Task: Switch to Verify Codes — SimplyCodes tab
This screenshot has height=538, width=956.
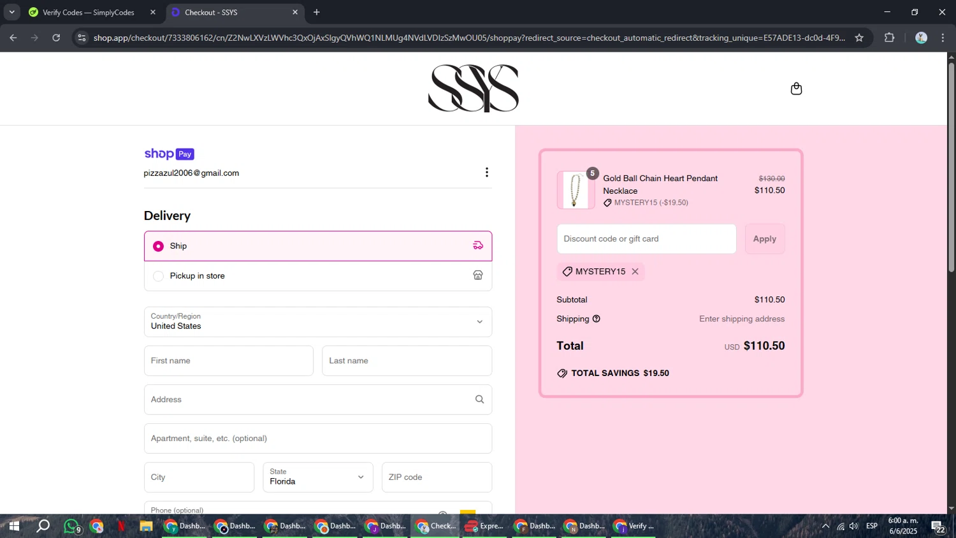Action: click(89, 12)
